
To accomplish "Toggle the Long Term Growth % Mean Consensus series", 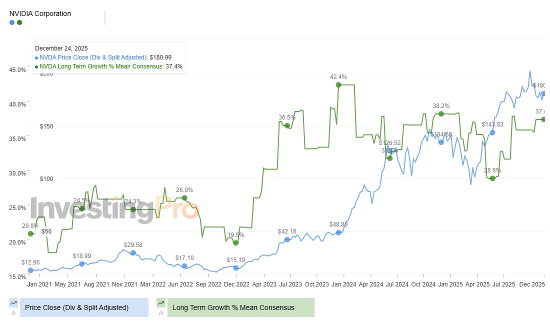I will [241, 307].
